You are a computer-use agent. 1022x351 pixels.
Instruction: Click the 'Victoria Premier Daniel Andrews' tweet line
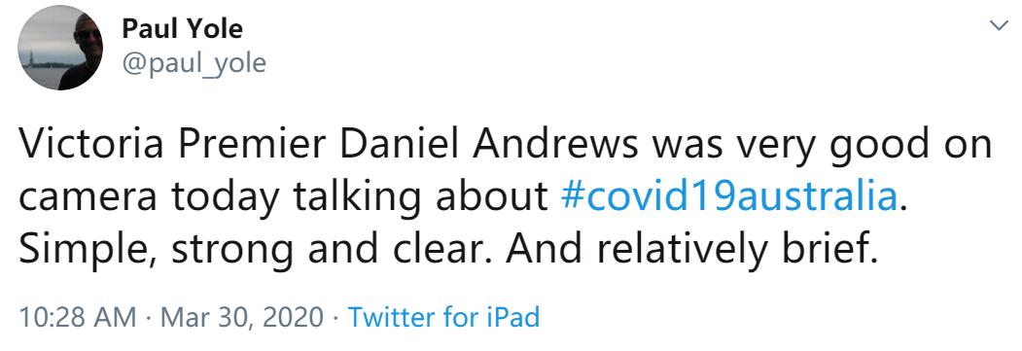click(x=505, y=146)
